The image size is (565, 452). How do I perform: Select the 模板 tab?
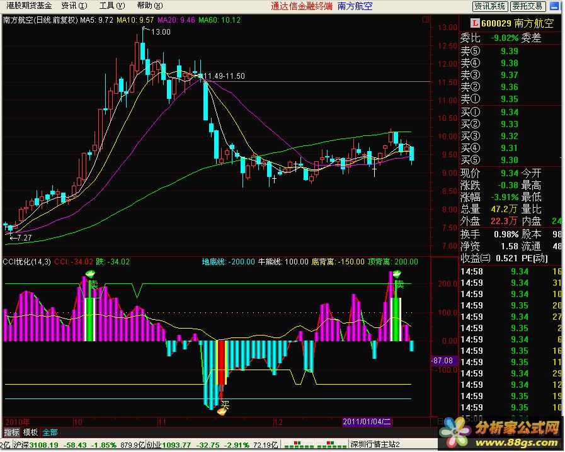pos(30,432)
